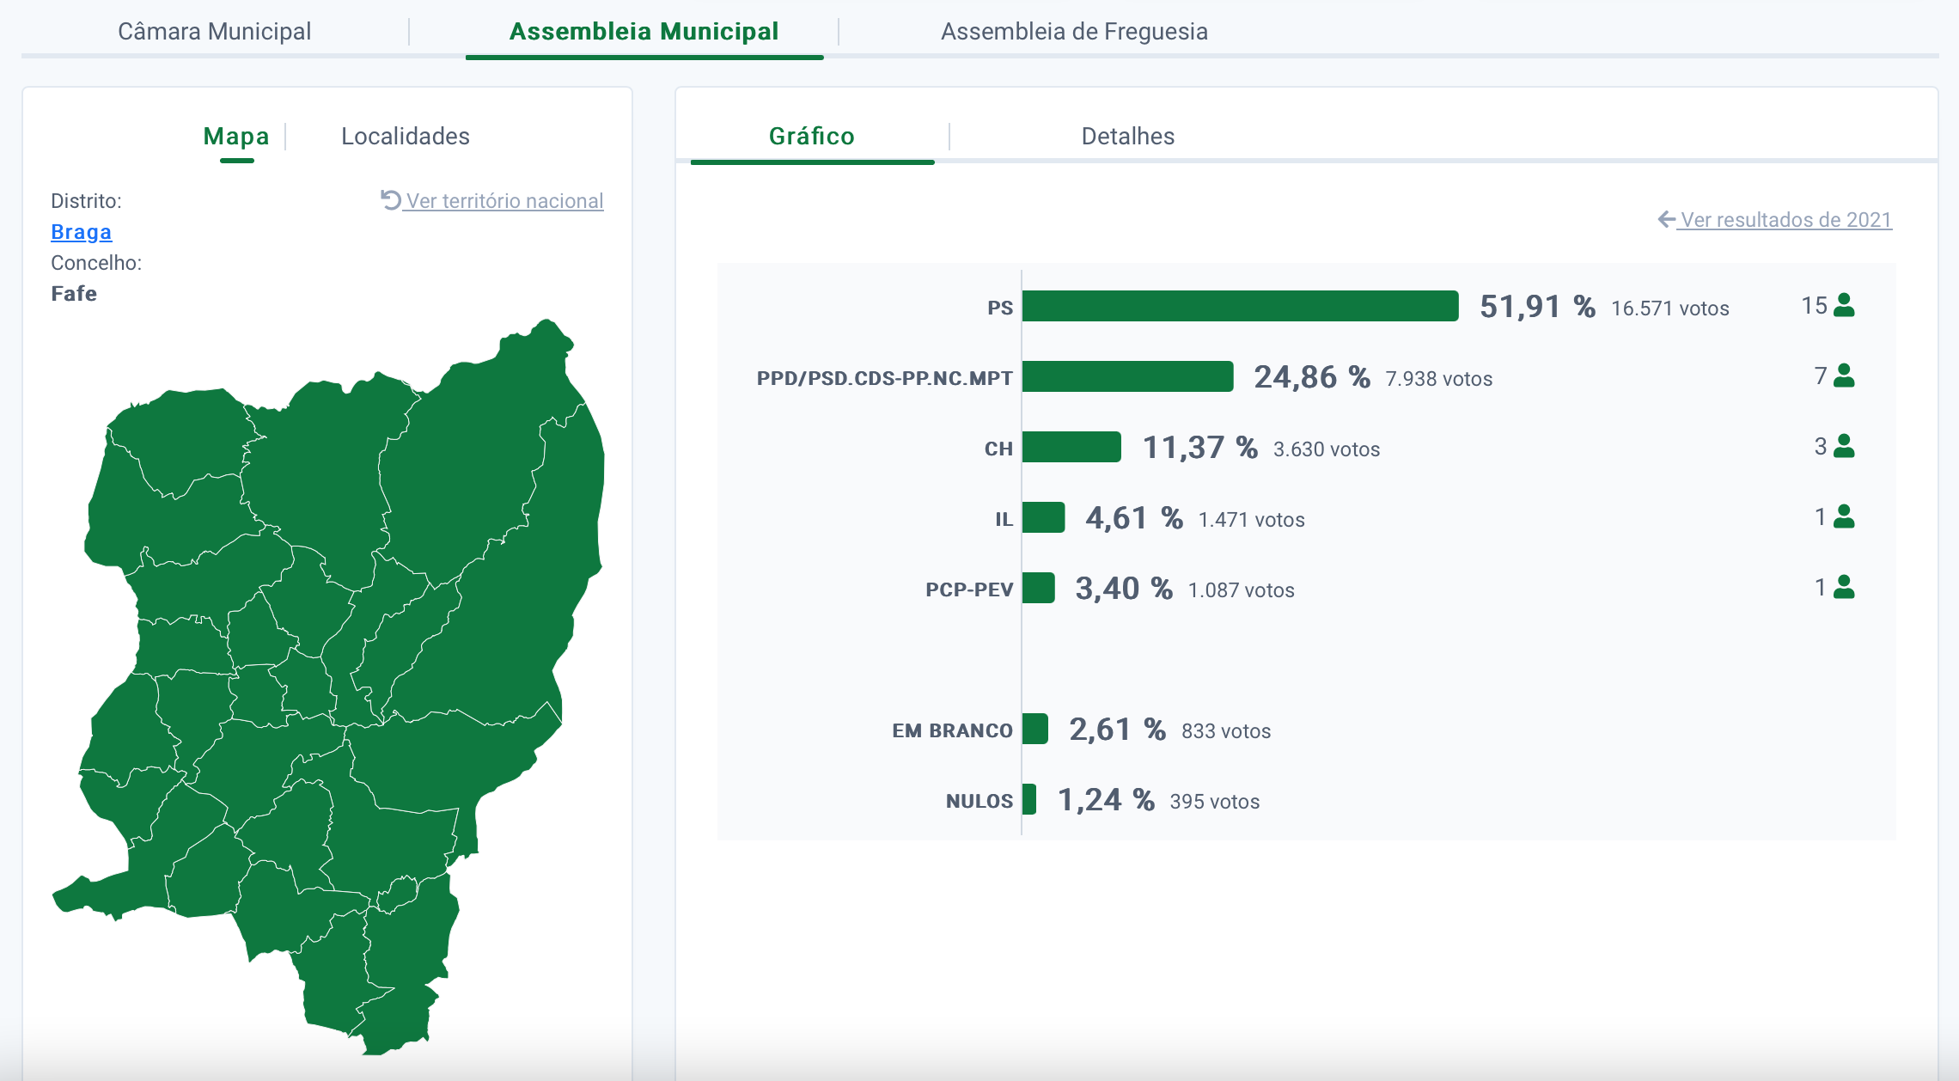
Task: Select the Mapa tab
Action: 236,137
